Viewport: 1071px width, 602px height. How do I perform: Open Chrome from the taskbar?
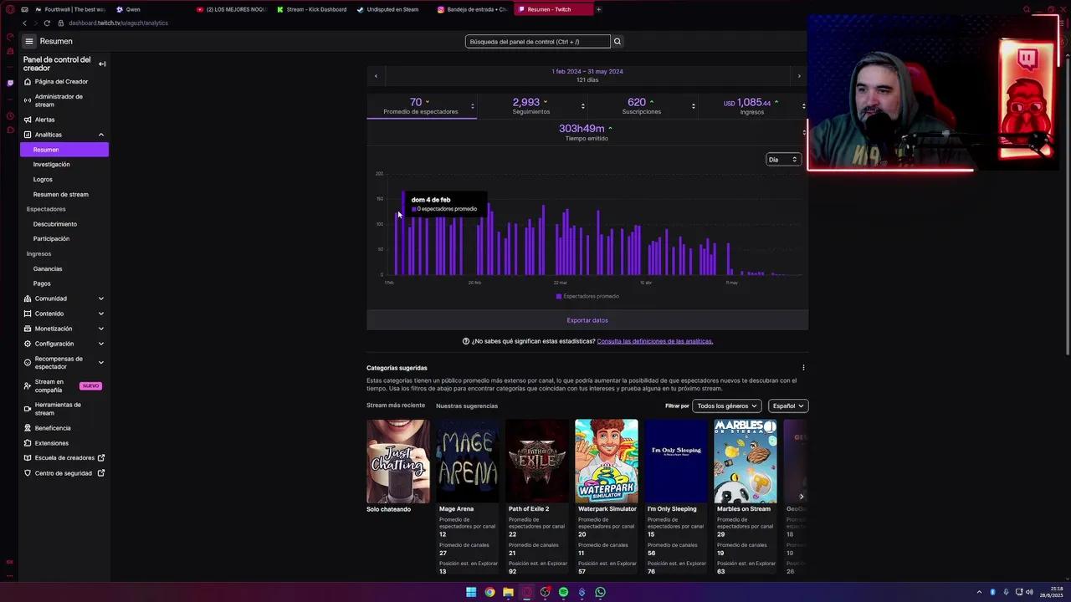(489, 592)
